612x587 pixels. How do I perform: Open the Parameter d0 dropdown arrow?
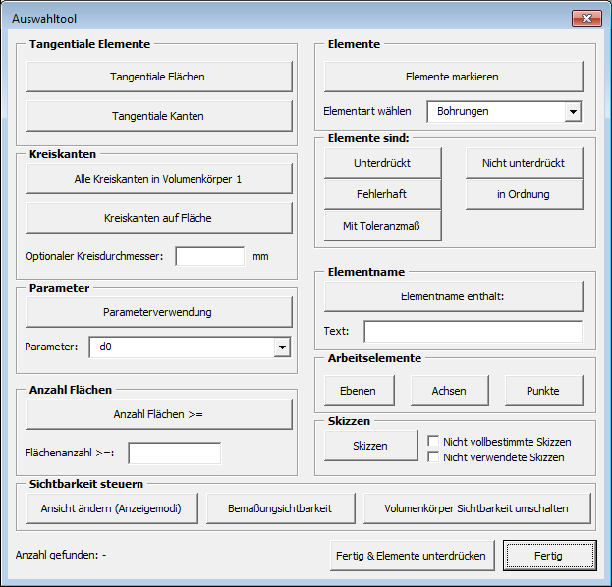pyautogui.click(x=282, y=347)
